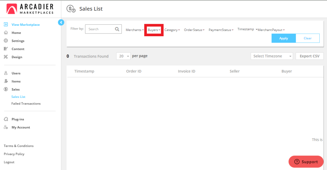Viewport: 327px width, 170px height.
Task: Open Design section
Action: [x=17, y=57]
